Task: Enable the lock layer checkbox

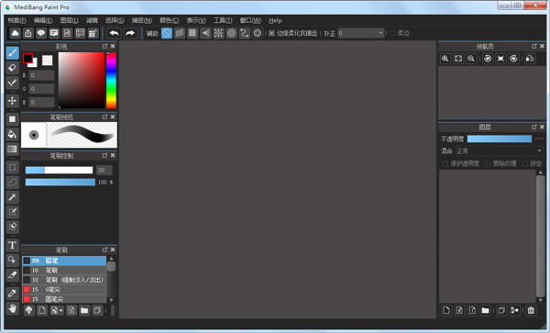Action: [525, 163]
